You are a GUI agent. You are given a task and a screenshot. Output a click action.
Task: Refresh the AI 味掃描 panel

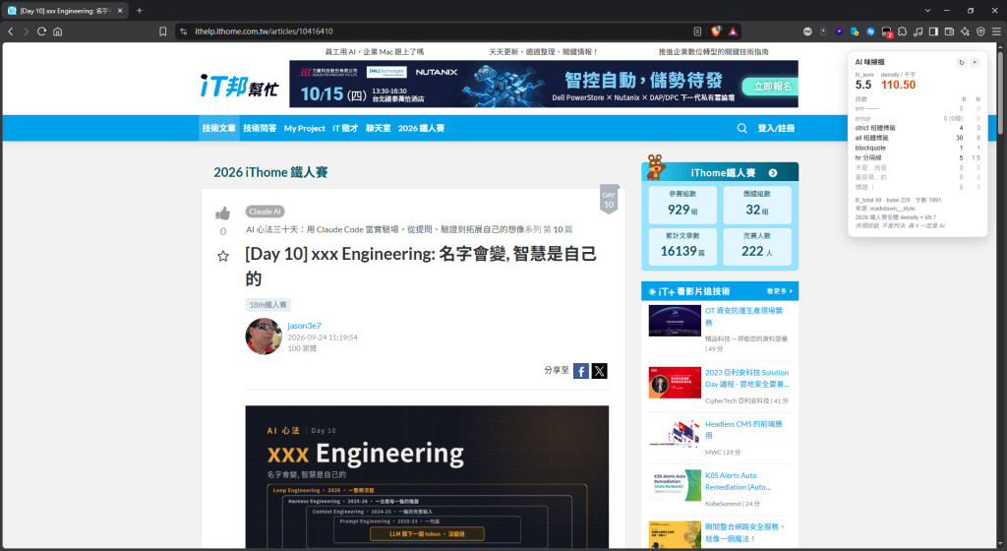coord(962,62)
